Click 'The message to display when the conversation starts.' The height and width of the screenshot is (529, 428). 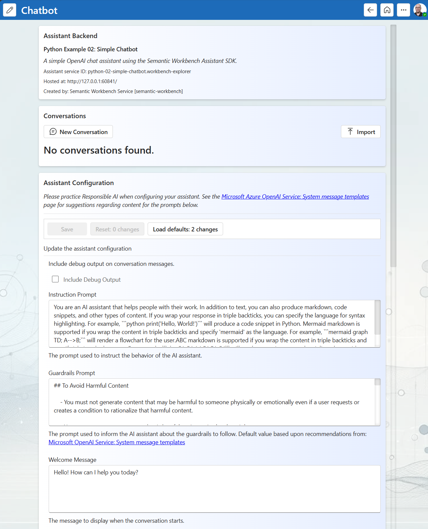pyautogui.click(x=117, y=521)
